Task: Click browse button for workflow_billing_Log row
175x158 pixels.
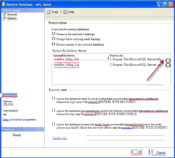Action: [x=168, y=65]
